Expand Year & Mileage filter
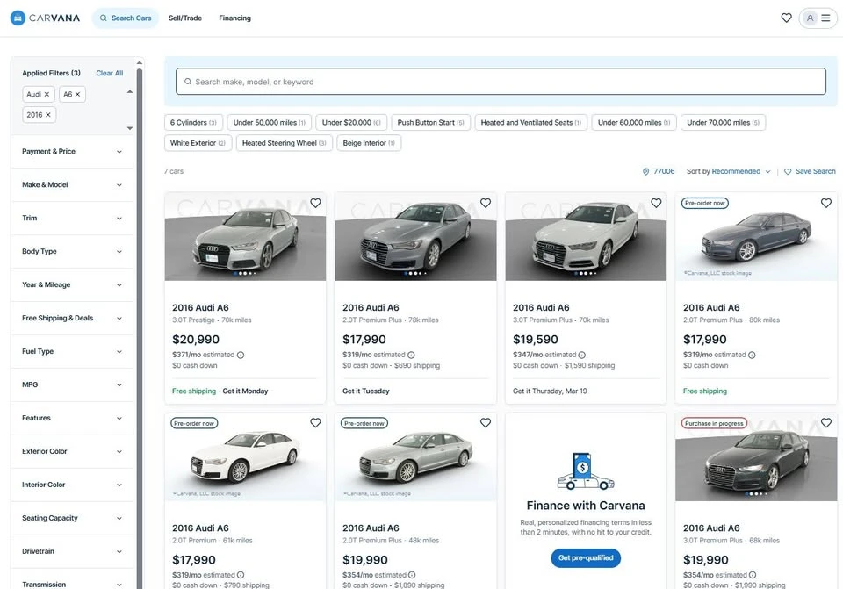 [x=73, y=284]
